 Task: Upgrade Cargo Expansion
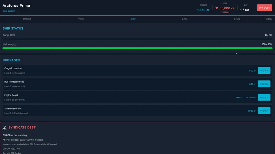pos(264,71)
